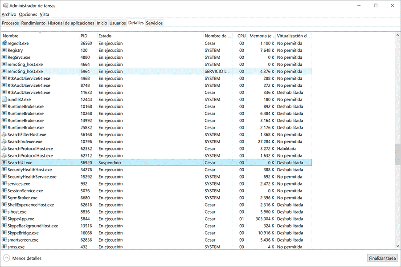The width and height of the screenshot is (401, 267).
Task: Sort by the Estado column header
Action: pos(150,36)
